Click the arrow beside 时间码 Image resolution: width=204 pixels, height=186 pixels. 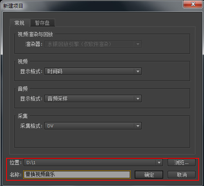[x=138, y=71]
